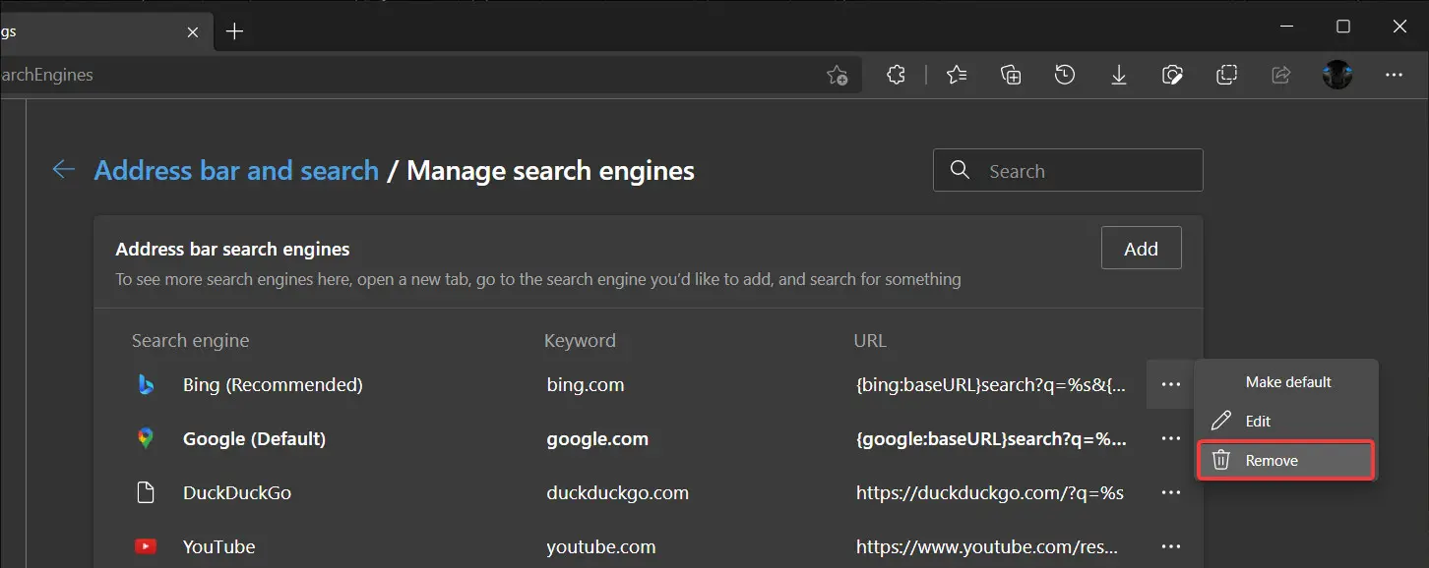The image size is (1429, 568).
Task: Go to Address bar and search link
Action: pyautogui.click(x=236, y=171)
